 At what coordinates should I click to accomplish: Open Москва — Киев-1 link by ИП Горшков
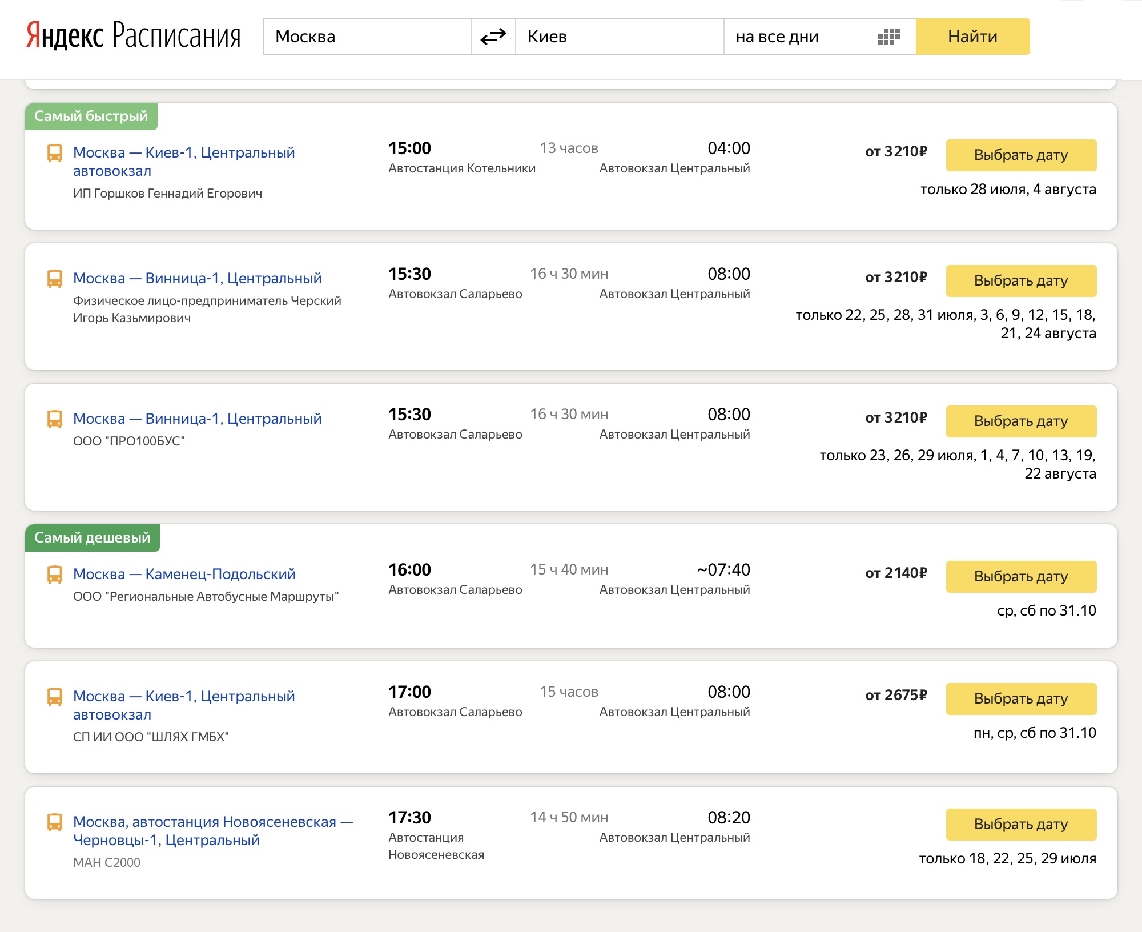tap(184, 162)
